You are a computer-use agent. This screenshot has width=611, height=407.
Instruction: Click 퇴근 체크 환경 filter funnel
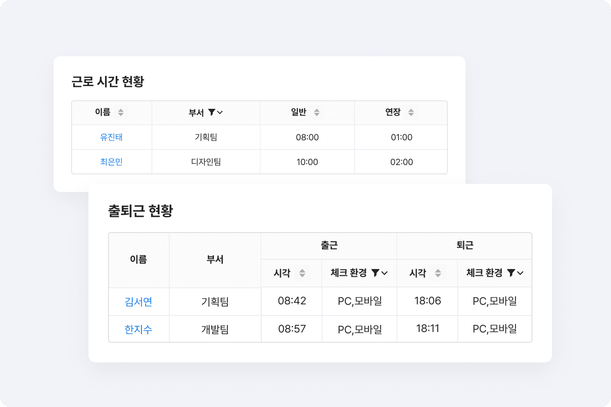(x=511, y=273)
